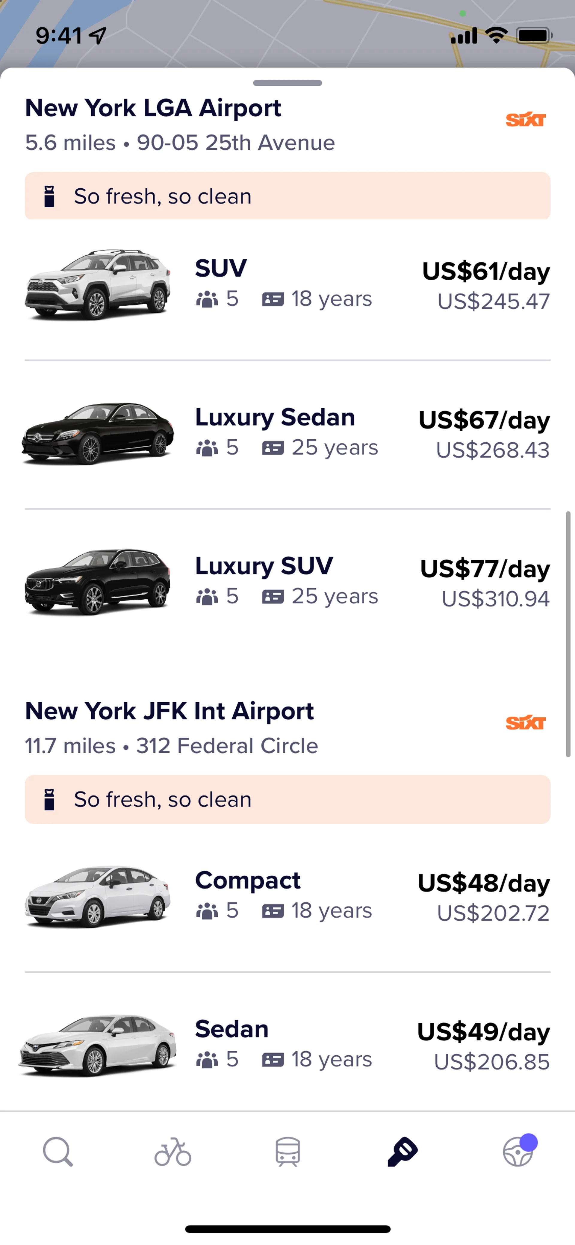
Task: Tap the sanitizer icon in LGA banner
Action: (x=49, y=196)
